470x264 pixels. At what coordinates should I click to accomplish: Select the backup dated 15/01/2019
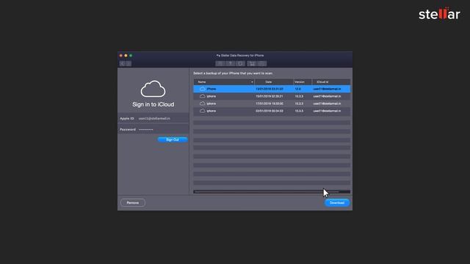pos(272,96)
